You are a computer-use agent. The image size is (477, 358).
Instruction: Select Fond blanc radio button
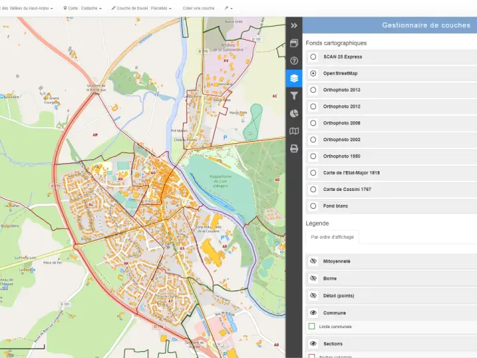(313, 206)
